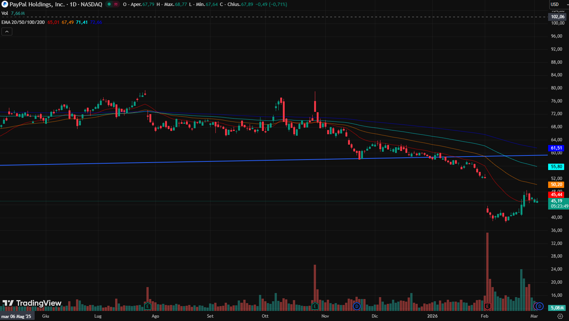
Task: Click the November earnings E marker
Action: (x=315, y=306)
